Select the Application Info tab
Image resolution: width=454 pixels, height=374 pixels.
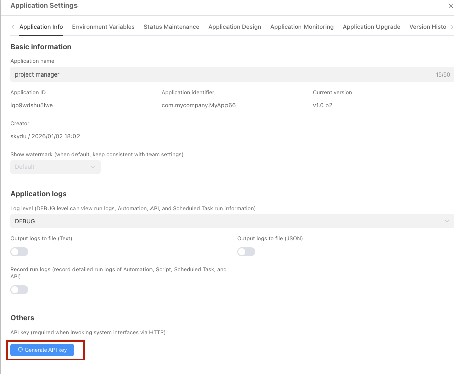(41, 27)
